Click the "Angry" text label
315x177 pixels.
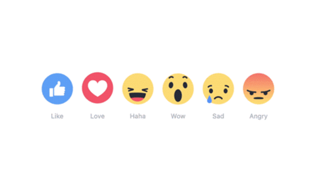258,116
